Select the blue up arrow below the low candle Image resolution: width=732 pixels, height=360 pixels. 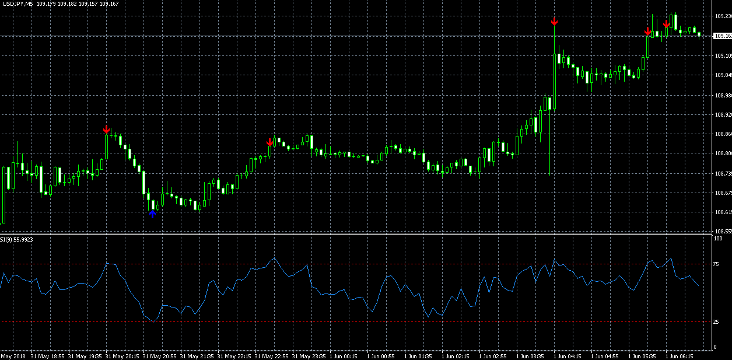point(152,214)
